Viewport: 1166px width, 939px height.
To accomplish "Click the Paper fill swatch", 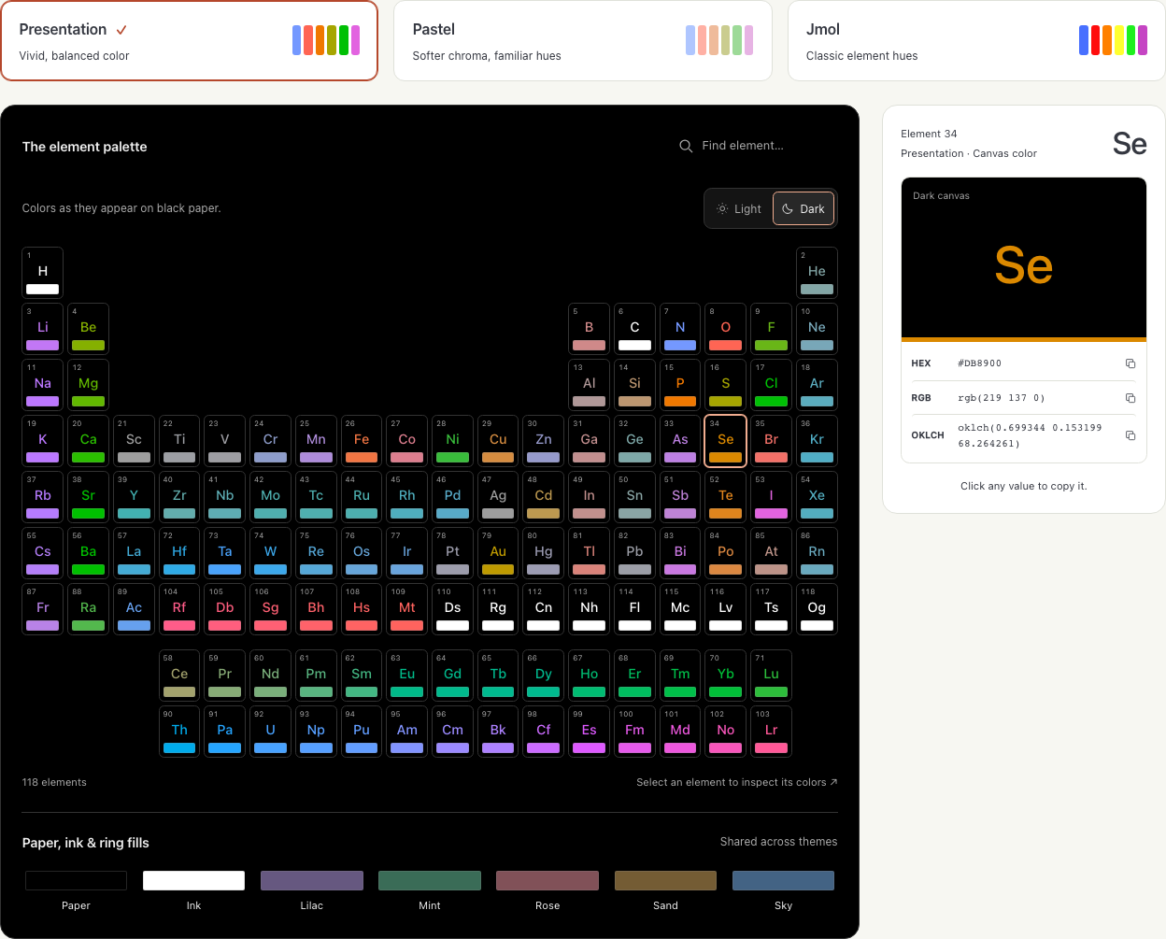I will tap(76, 880).
